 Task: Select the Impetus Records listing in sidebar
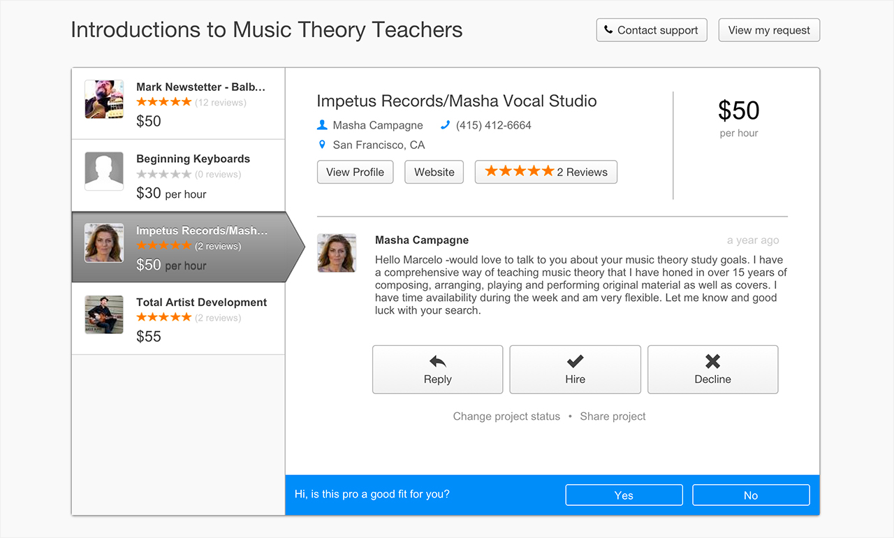click(x=178, y=247)
